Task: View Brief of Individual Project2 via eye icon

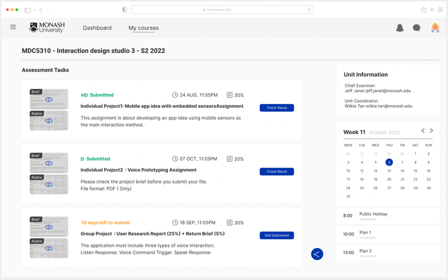Action: click(x=49, y=163)
